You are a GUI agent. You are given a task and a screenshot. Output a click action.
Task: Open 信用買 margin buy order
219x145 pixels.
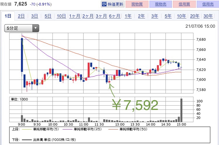pos(184,4)
